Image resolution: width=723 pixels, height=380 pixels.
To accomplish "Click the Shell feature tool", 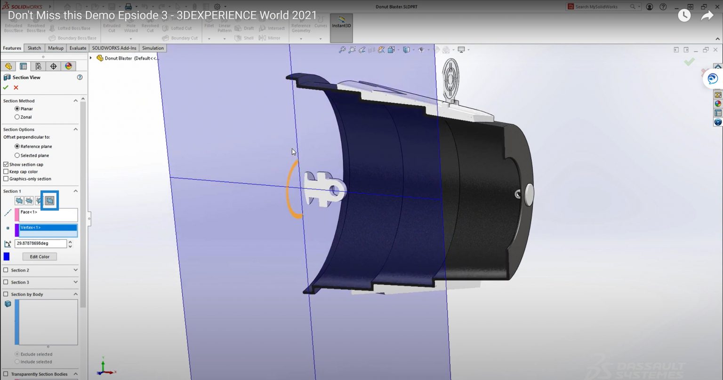I will pos(245,38).
